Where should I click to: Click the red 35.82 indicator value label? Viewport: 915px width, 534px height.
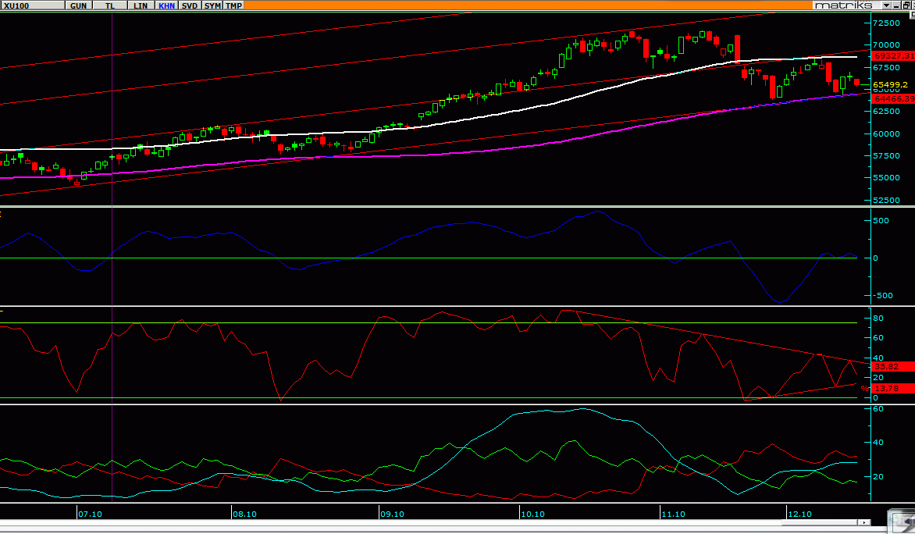890,365
